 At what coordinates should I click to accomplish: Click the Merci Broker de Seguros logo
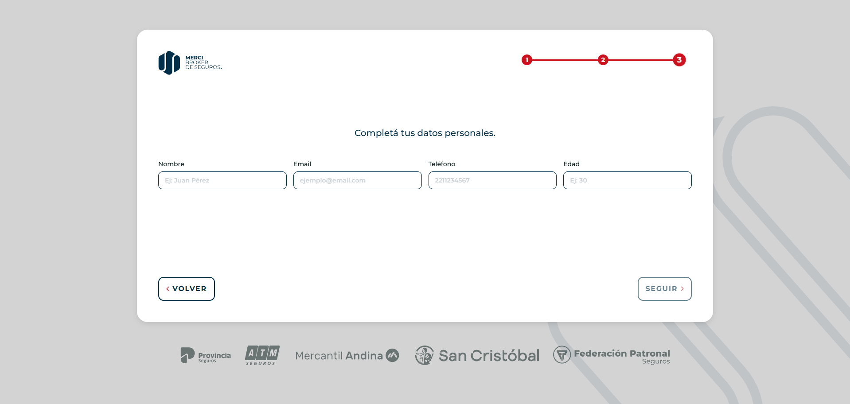click(x=190, y=63)
